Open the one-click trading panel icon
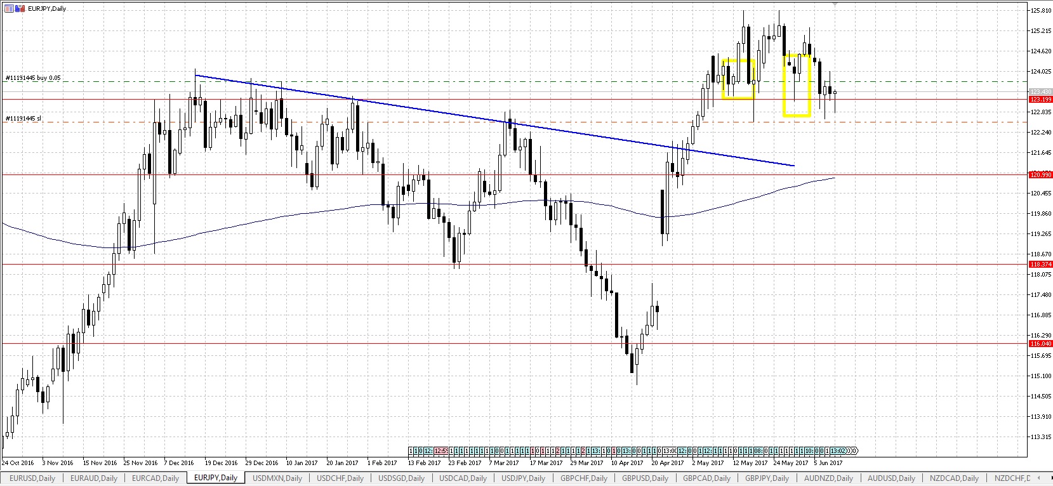 [x=8, y=9]
